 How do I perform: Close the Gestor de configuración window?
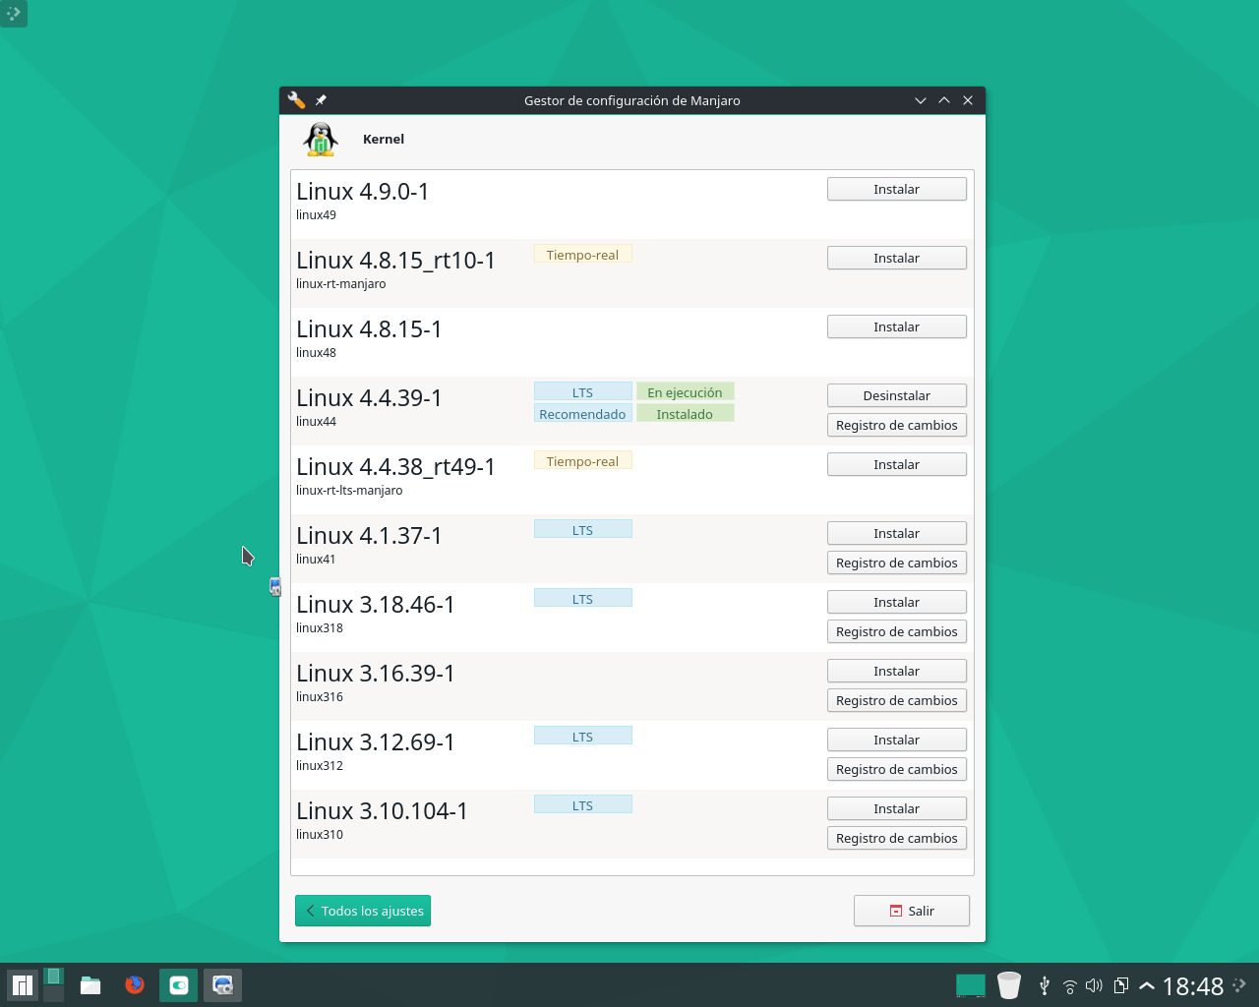pos(968,100)
